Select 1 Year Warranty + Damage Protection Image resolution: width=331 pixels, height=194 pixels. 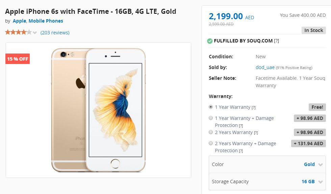(x=211, y=118)
